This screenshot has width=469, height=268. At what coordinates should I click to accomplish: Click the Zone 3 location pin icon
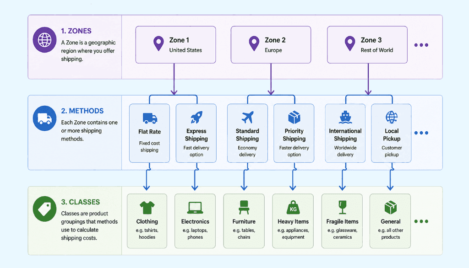pos(349,43)
